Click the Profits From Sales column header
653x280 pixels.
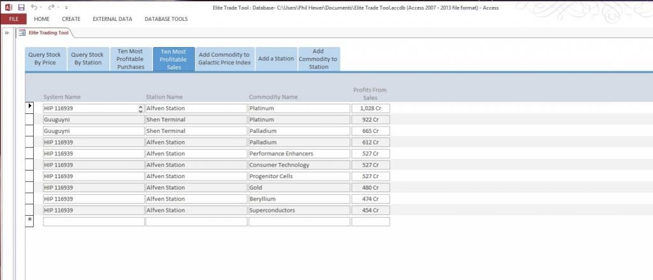[x=370, y=94]
